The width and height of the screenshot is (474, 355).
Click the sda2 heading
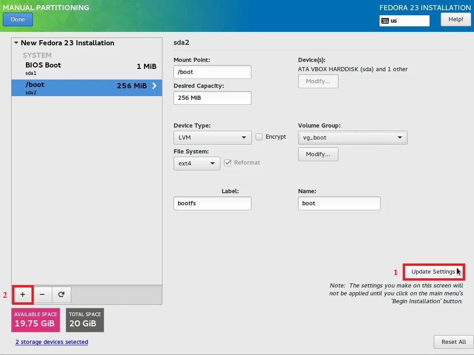point(181,43)
